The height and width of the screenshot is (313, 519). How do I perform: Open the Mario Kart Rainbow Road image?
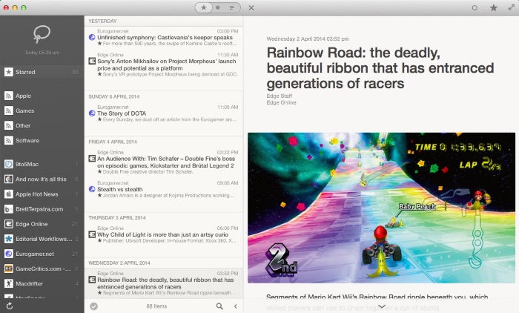click(381, 208)
